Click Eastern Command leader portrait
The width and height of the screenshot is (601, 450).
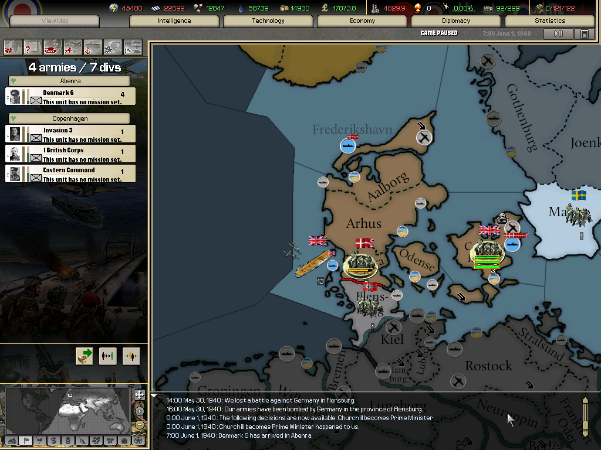15,173
